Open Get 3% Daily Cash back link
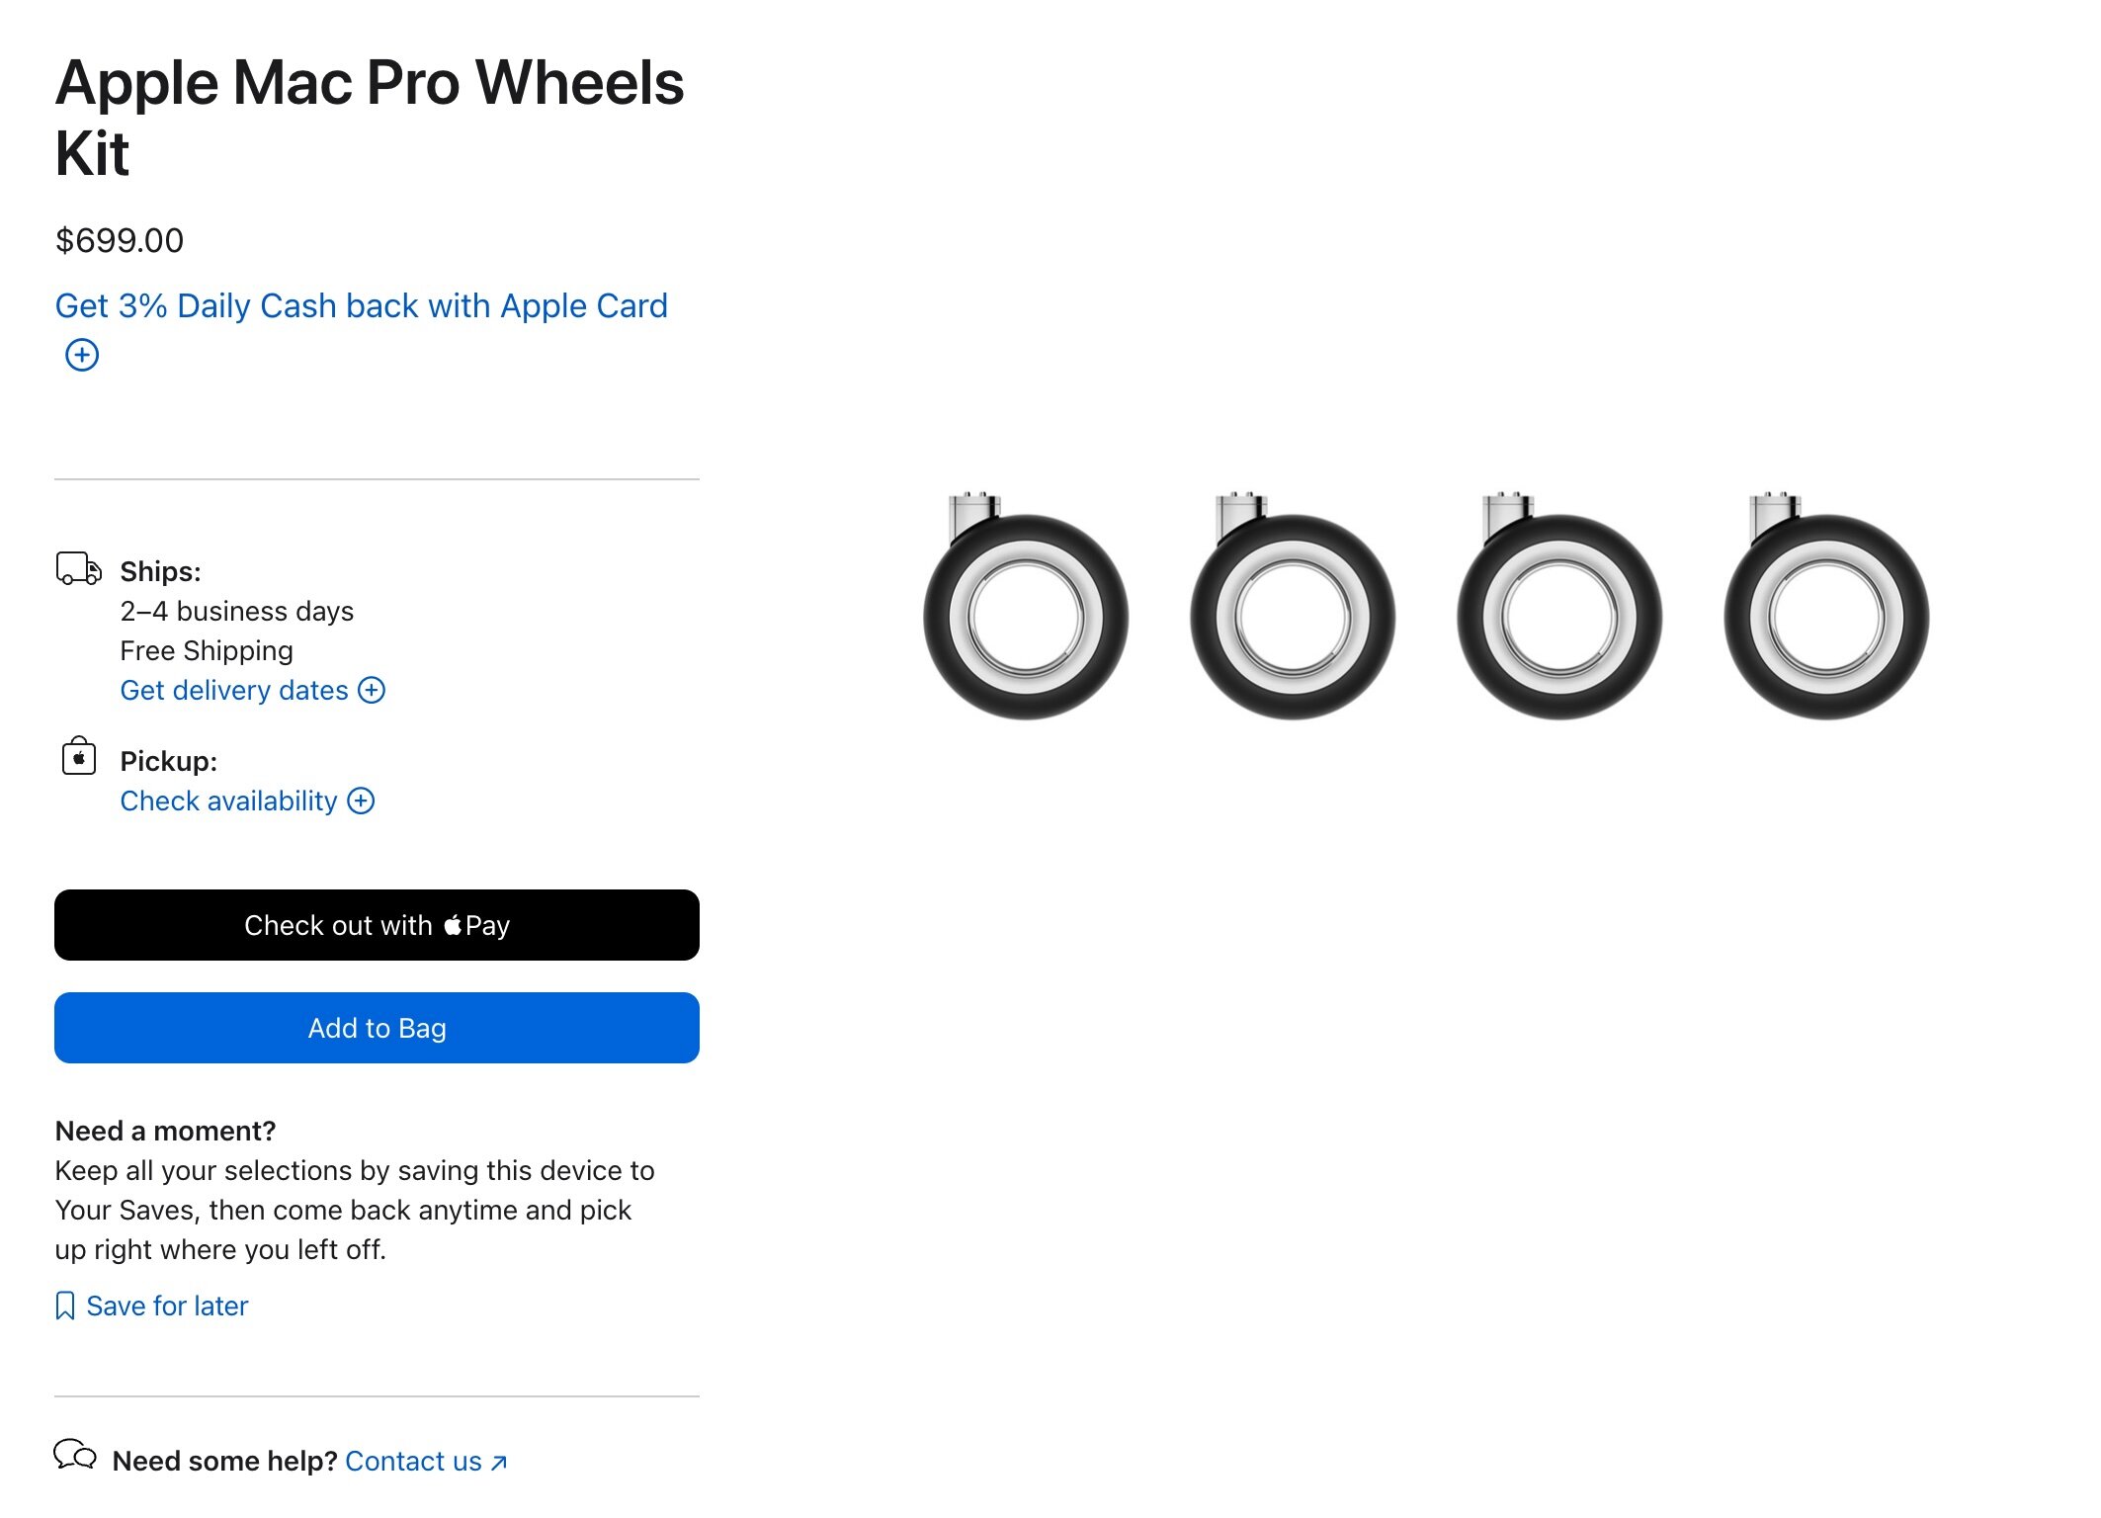The height and width of the screenshot is (1518, 2101). point(361,306)
